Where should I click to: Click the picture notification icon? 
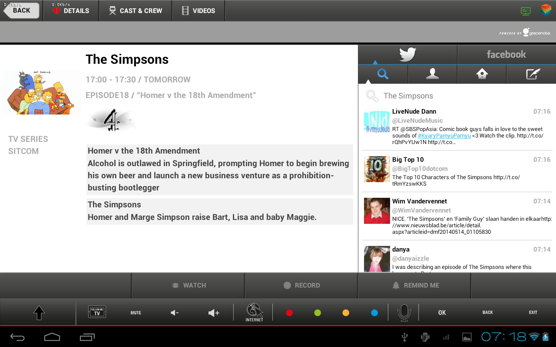[467, 337]
